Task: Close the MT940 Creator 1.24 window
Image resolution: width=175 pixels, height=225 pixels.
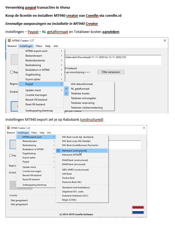Action: point(144,128)
